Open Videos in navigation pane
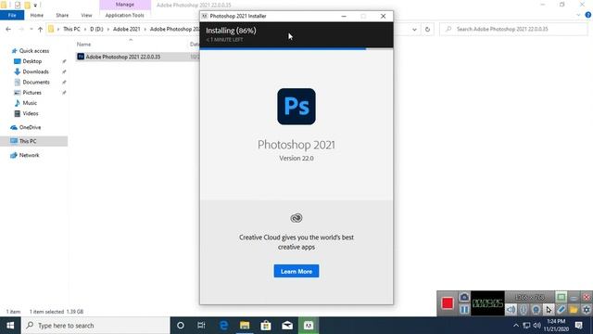The width and height of the screenshot is (593, 334). coord(31,113)
